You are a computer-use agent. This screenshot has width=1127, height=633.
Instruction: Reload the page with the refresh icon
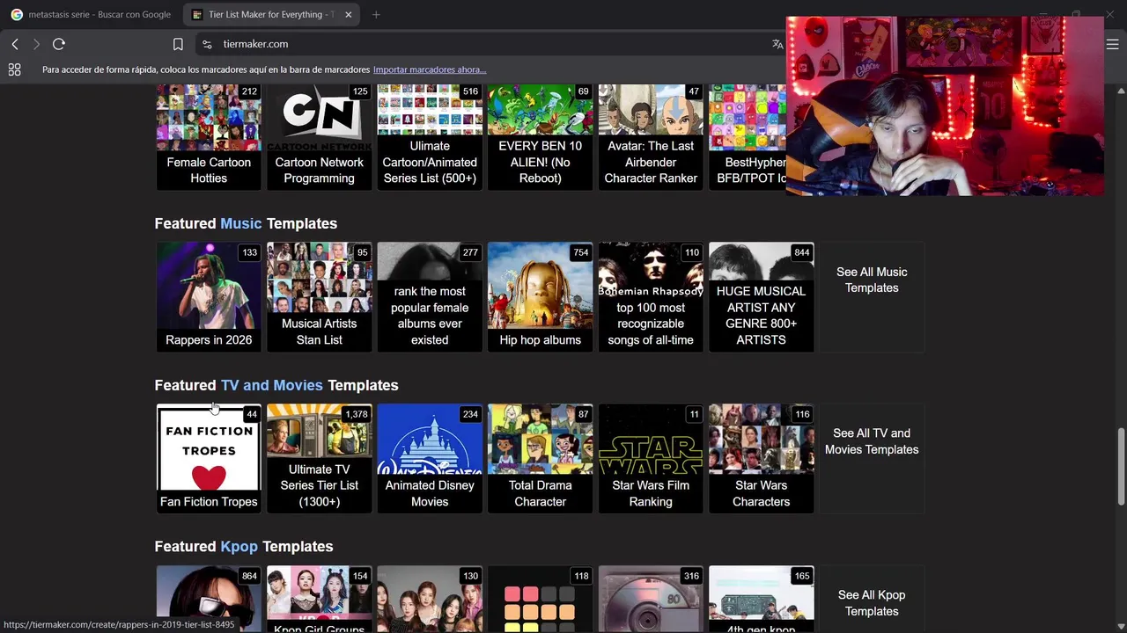(59, 44)
